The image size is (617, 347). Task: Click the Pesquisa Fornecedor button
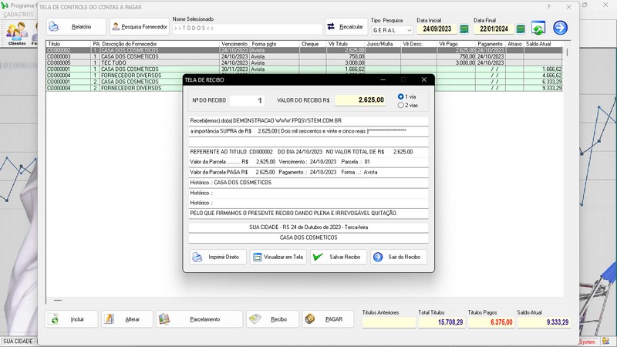point(139,26)
